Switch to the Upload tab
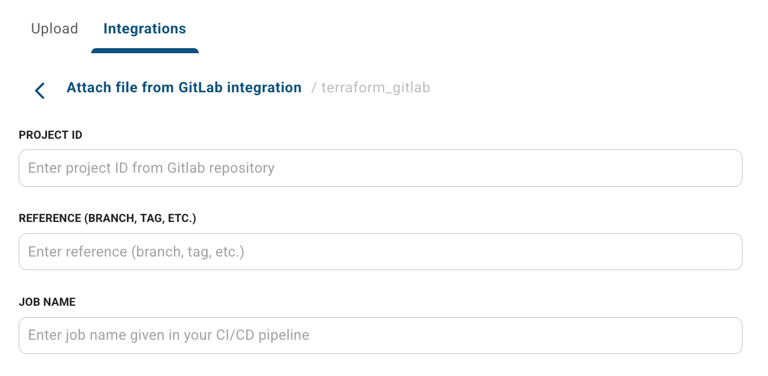768x376 pixels. (x=54, y=28)
